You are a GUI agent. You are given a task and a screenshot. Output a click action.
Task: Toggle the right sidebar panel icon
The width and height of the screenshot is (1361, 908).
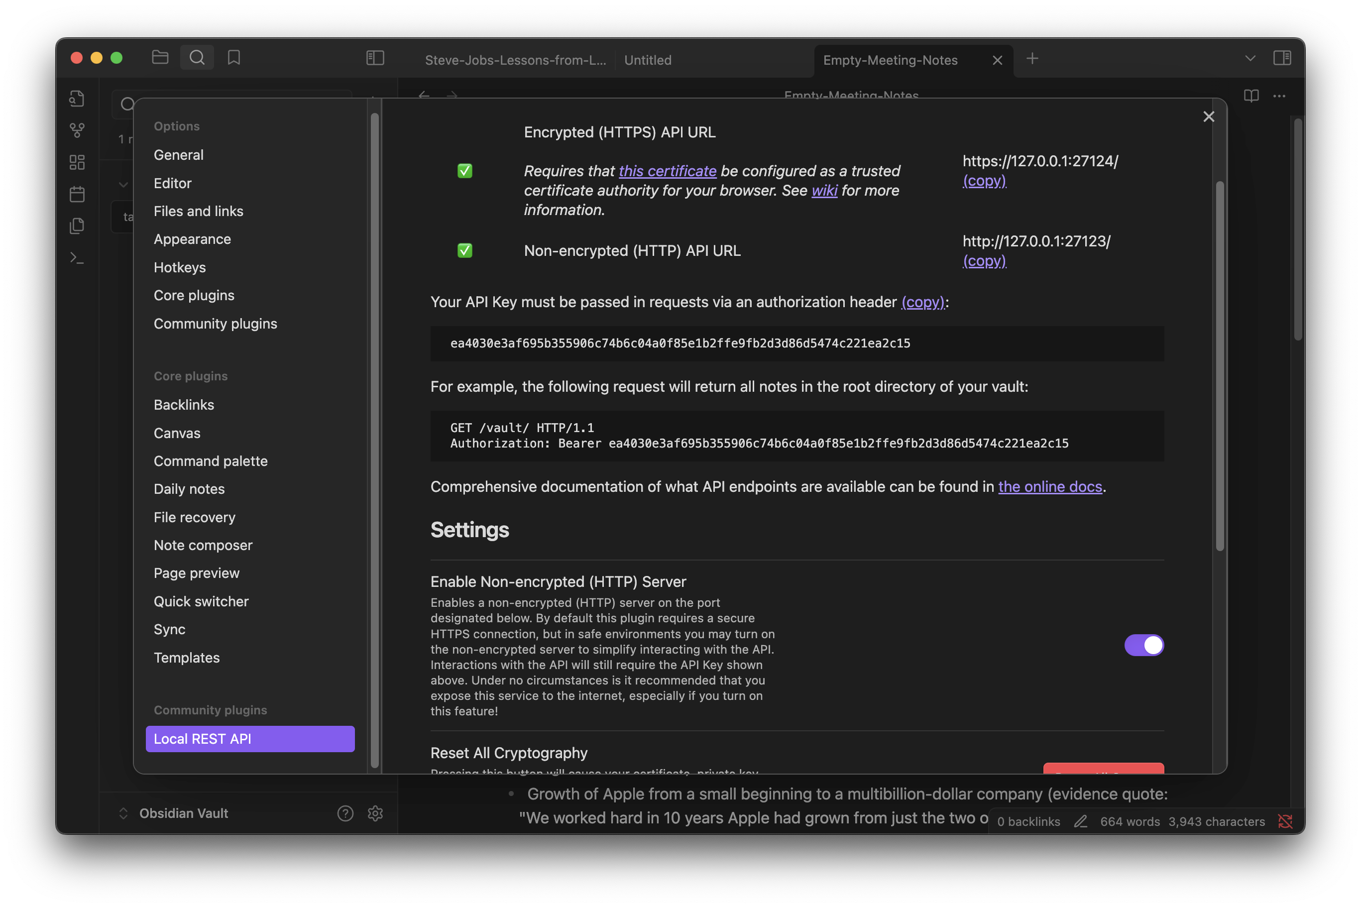click(x=1282, y=57)
